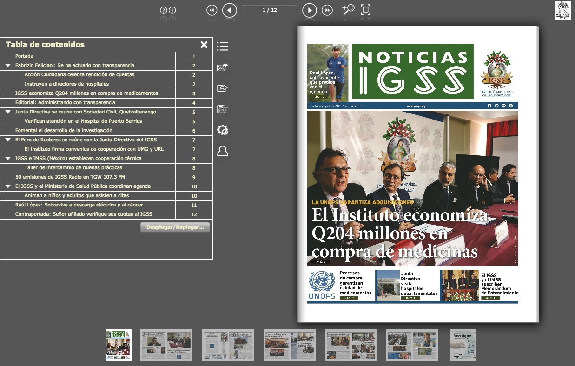Go to Contraportada: Señor afiliado entry
The image size is (575, 366).
(84, 214)
